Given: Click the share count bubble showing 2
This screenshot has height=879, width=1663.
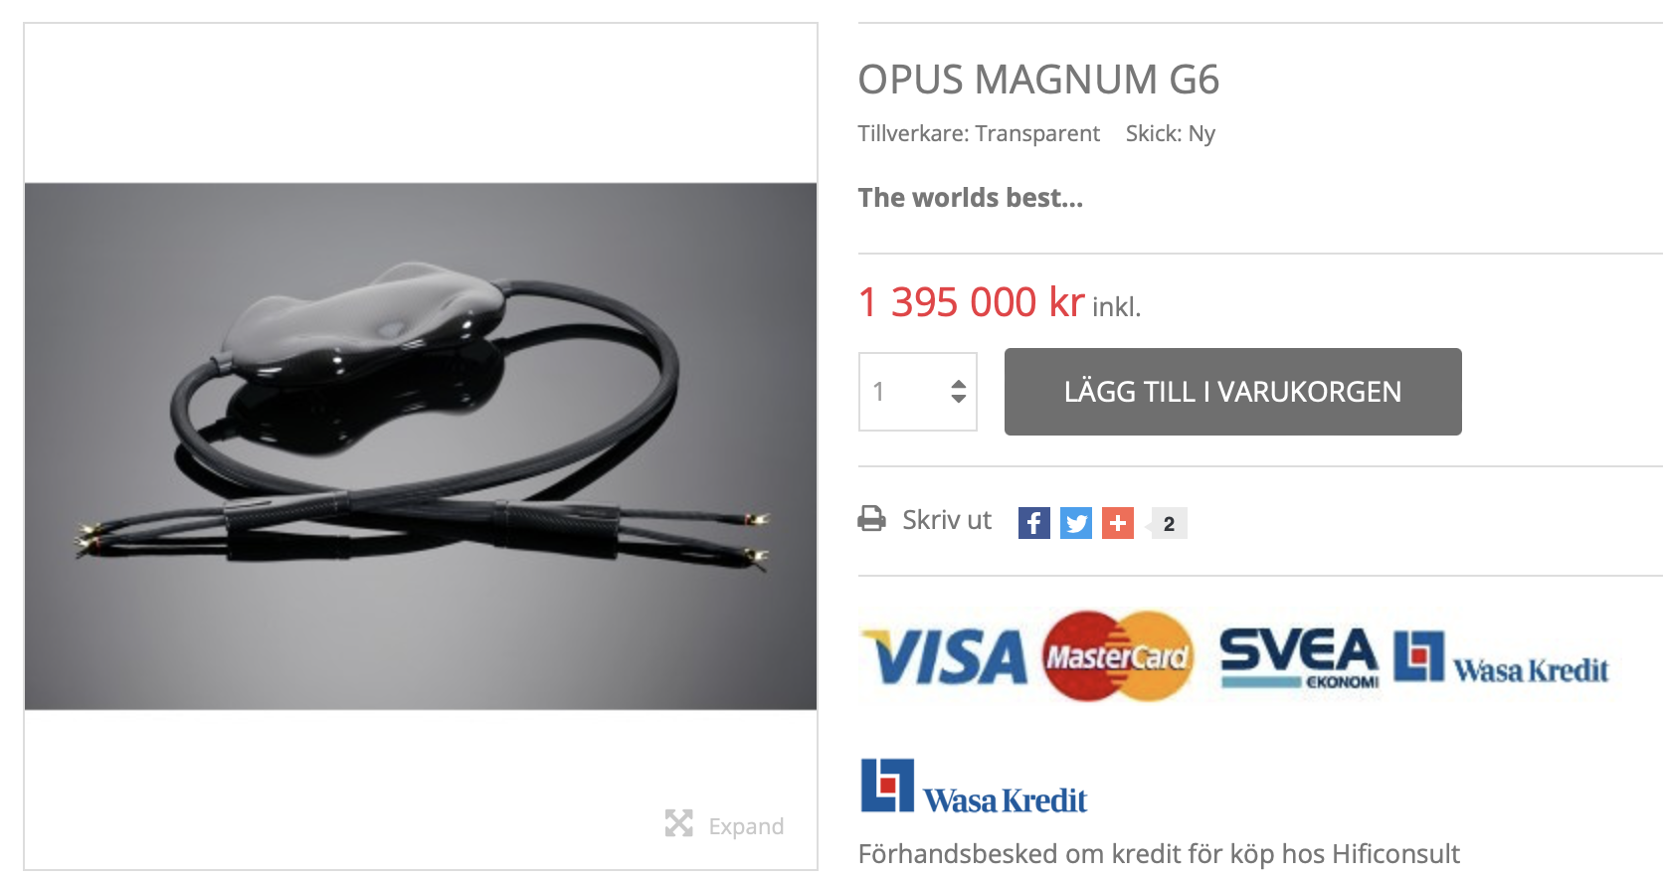Looking at the screenshot, I should tap(1169, 523).
